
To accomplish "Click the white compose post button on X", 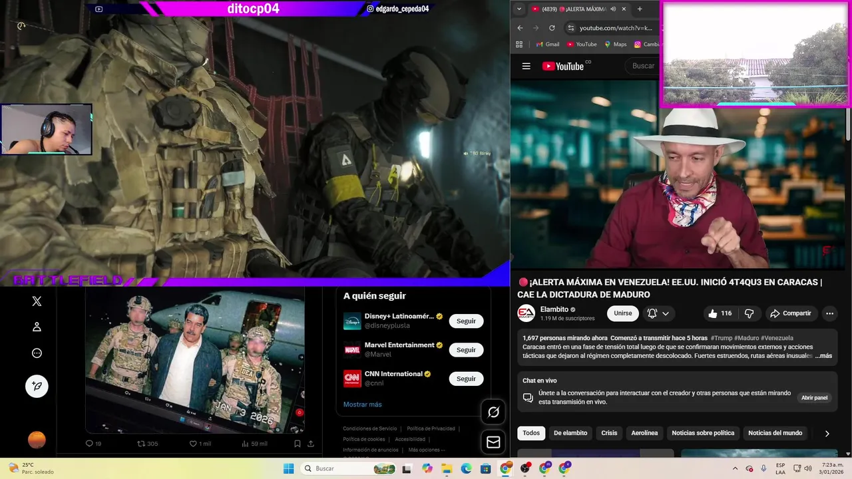I will point(37,386).
